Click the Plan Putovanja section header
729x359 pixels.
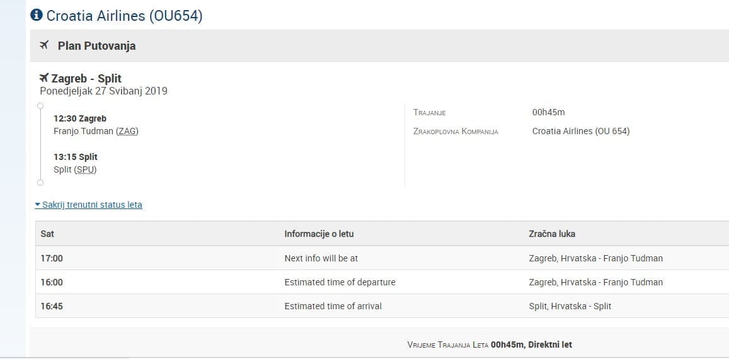pos(96,45)
